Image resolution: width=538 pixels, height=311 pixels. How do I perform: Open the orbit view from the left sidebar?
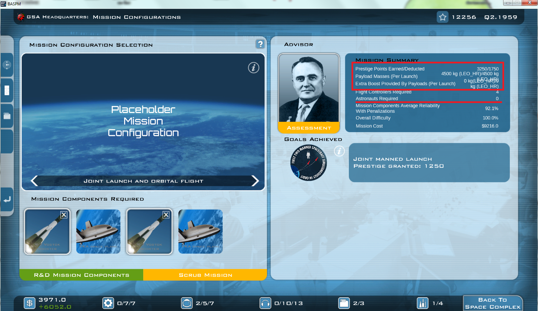pos(7,65)
